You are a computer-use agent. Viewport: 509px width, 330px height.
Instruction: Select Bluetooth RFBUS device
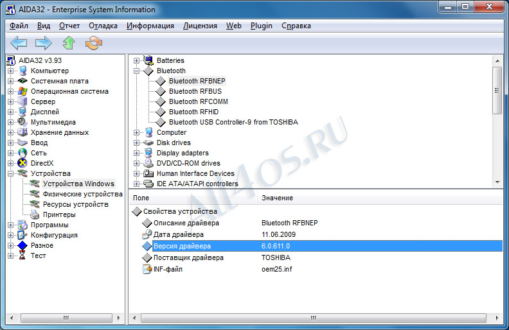click(195, 91)
